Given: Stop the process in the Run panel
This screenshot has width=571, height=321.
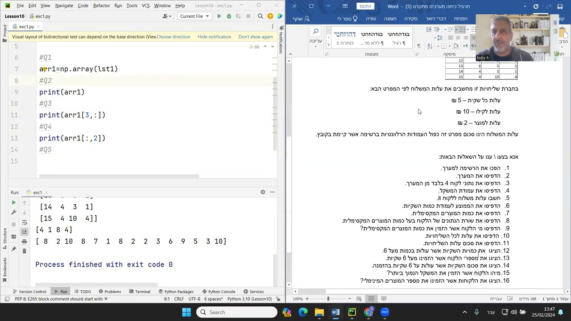Looking at the screenshot, I should tap(13, 223).
